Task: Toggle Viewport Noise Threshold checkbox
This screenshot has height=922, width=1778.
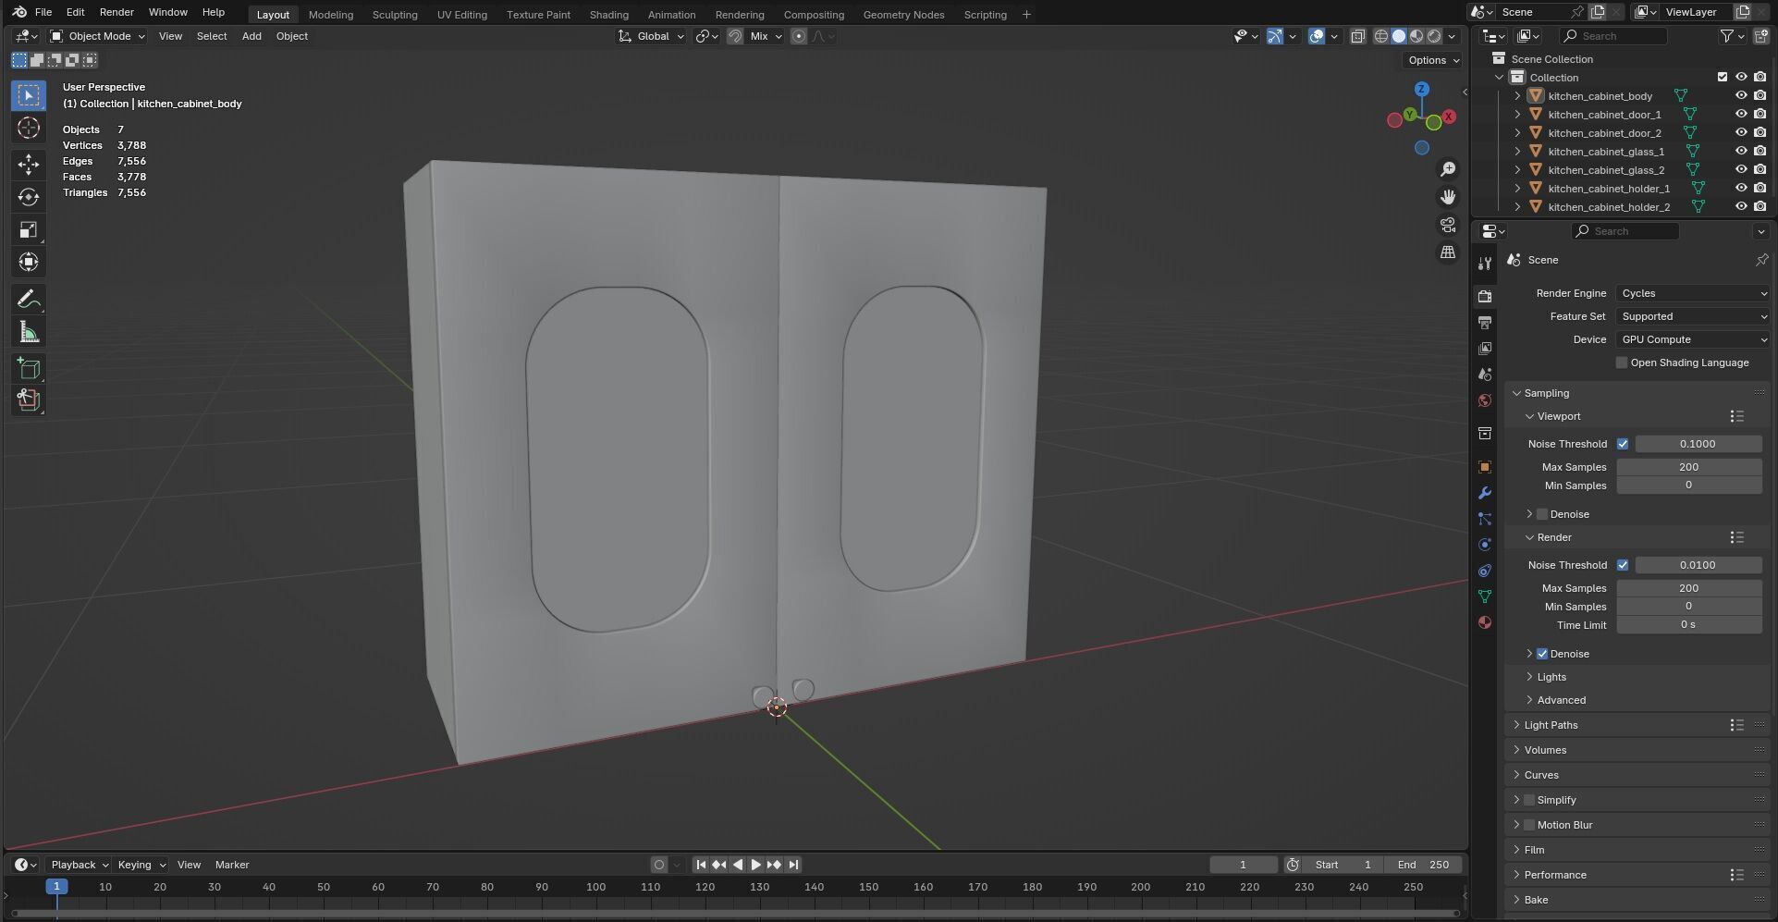Action: pyautogui.click(x=1623, y=444)
